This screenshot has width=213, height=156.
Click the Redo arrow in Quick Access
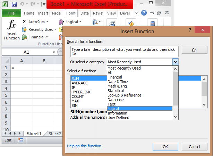tap(33, 4)
